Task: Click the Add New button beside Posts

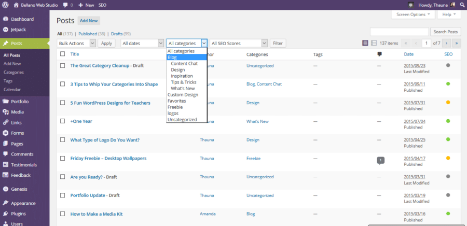Action: 89,21
